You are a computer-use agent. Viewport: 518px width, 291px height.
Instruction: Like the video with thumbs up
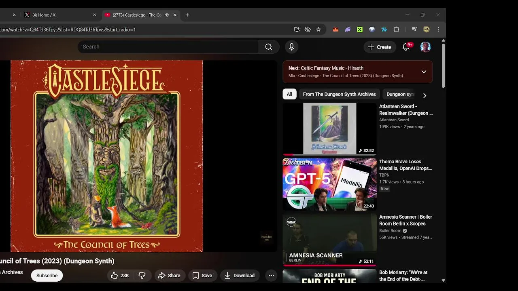coord(120,276)
